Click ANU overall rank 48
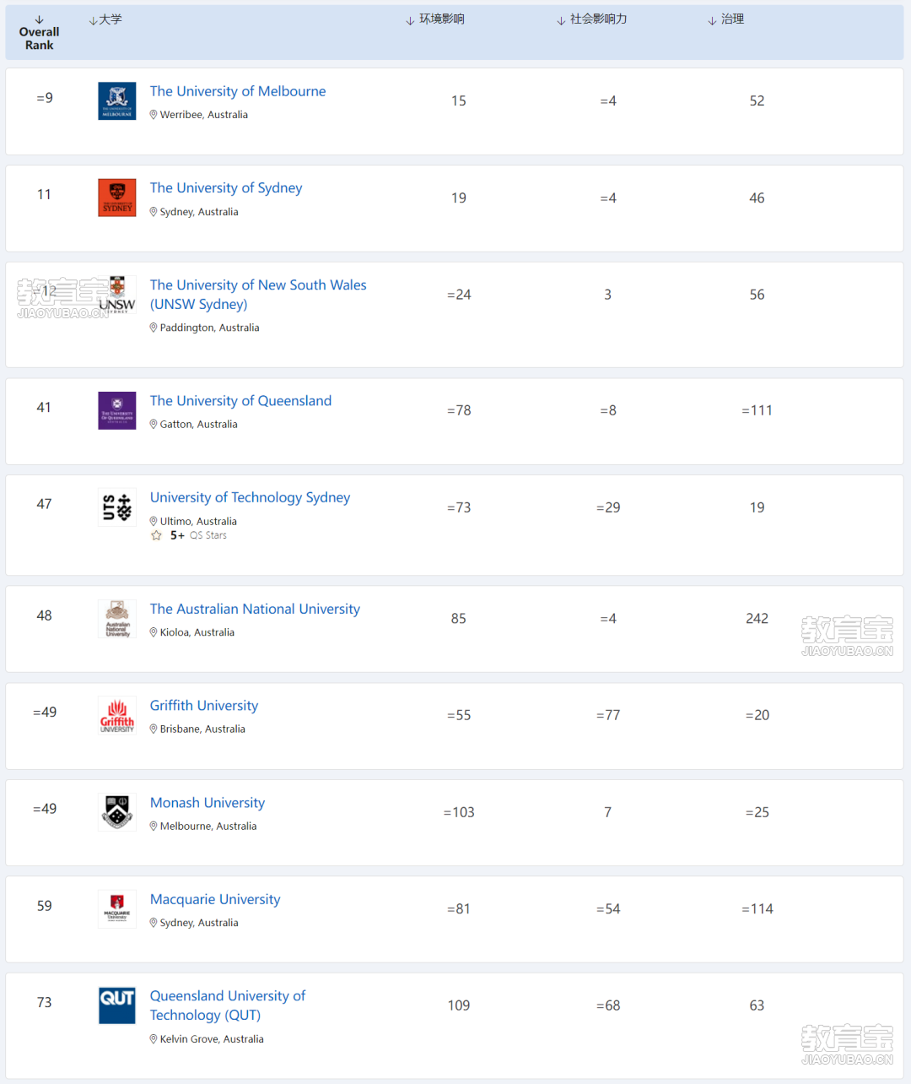 pos(44,616)
